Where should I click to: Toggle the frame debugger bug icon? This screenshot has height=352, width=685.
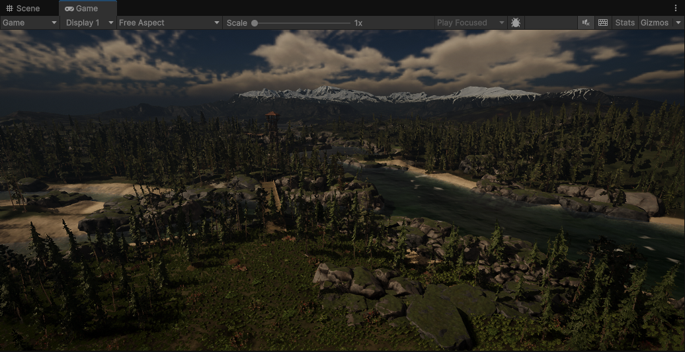click(516, 22)
